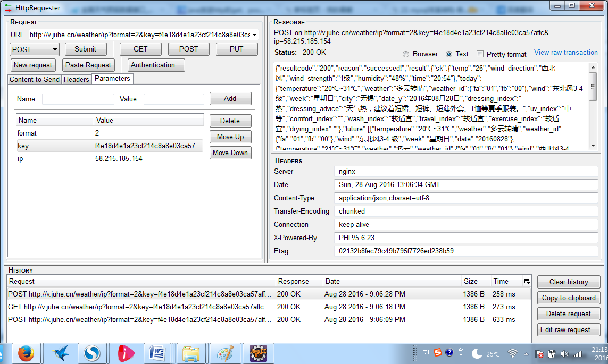
Task: Click the response scrollbar down arrow
Action: click(x=593, y=146)
